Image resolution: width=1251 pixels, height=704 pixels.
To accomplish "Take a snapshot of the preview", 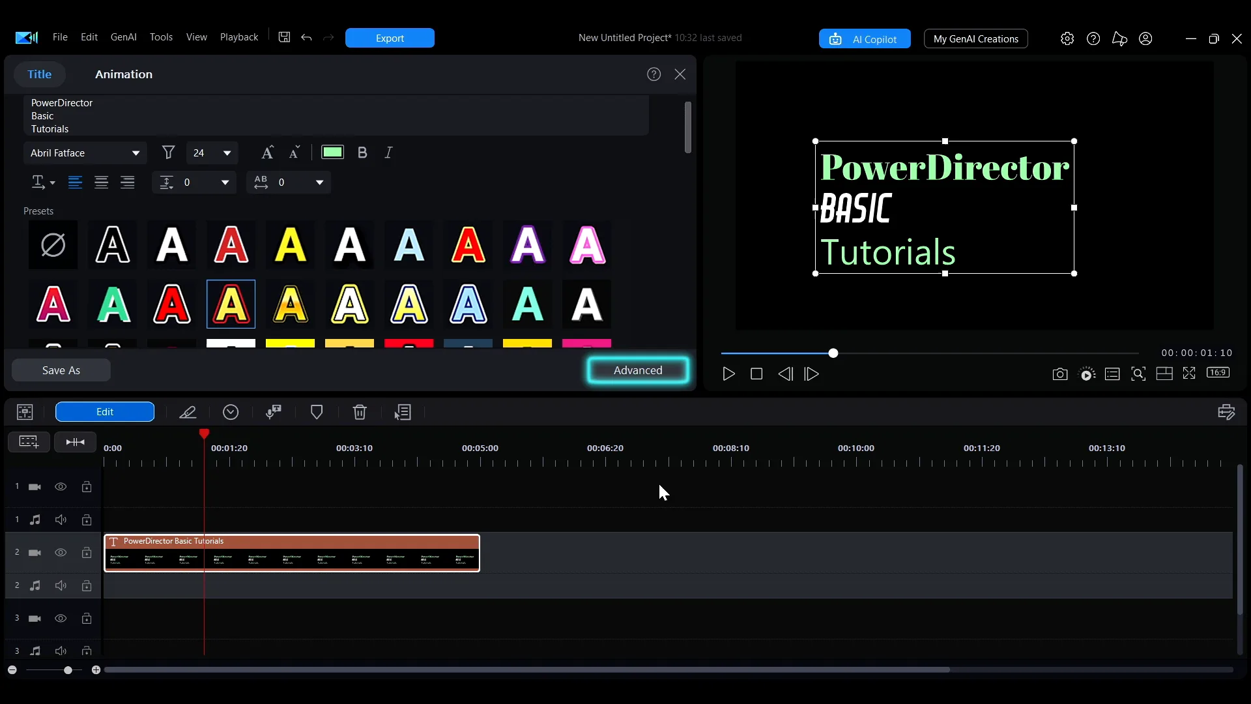I will [x=1060, y=374].
